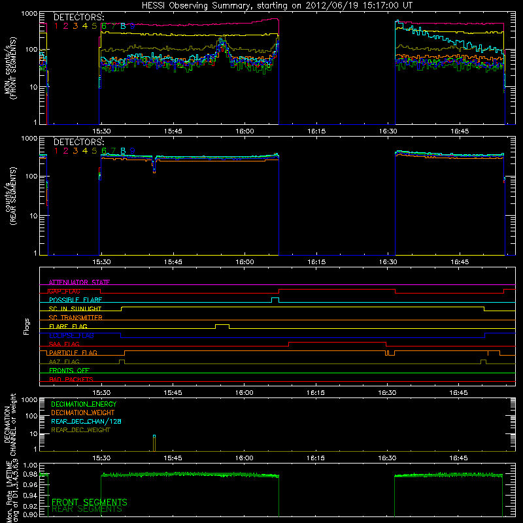Image resolution: width=523 pixels, height=523 pixels.
Task: Click detector 9 in rear segments legend
Action: coord(133,151)
